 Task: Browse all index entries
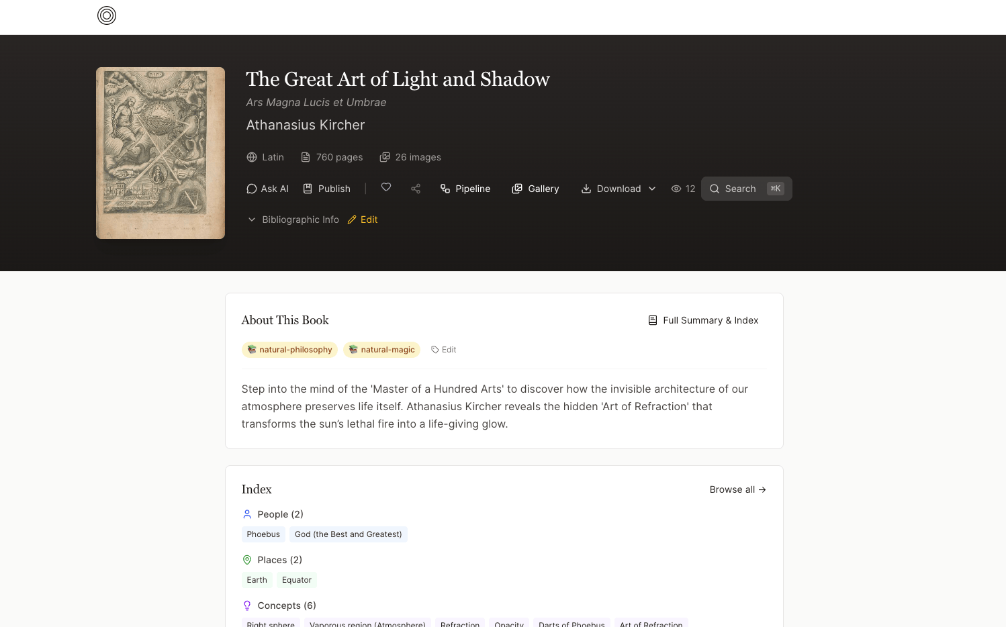click(737, 489)
